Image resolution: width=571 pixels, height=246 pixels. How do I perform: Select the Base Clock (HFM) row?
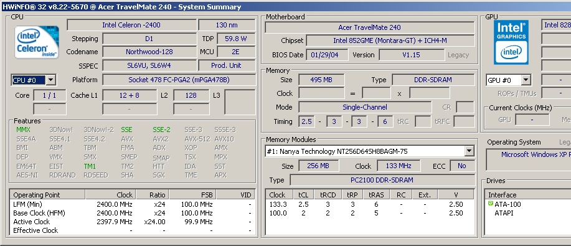(x=132, y=213)
